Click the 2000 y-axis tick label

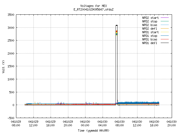pos(11,53)
